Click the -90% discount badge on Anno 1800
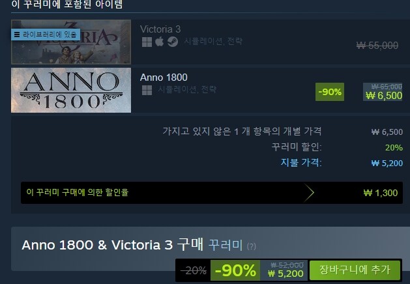410x284 pixels. pyautogui.click(x=330, y=92)
